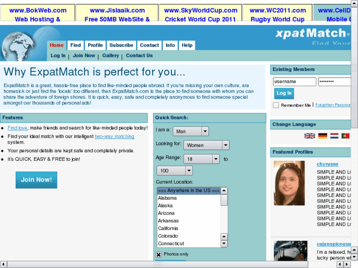
Task: Click the page horizontal scroll-right arrow
Action: tap(347, 265)
